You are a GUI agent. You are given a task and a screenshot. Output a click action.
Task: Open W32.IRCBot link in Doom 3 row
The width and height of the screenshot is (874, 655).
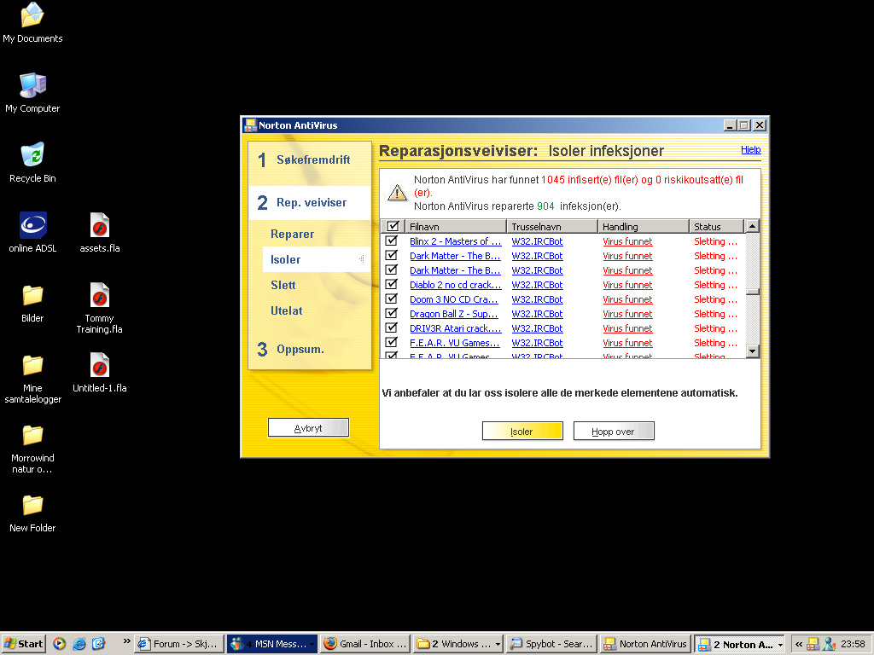tap(537, 299)
